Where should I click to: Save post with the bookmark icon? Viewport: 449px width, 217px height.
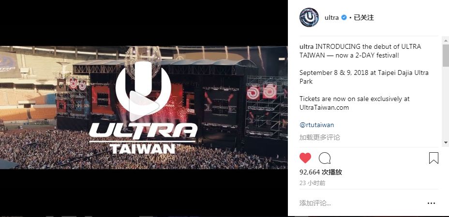(434, 158)
